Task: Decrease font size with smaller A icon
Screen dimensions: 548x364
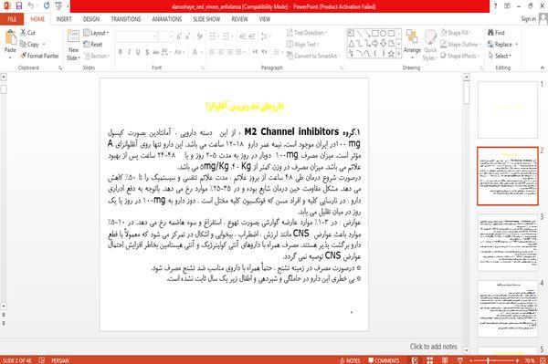Action: (x=188, y=36)
